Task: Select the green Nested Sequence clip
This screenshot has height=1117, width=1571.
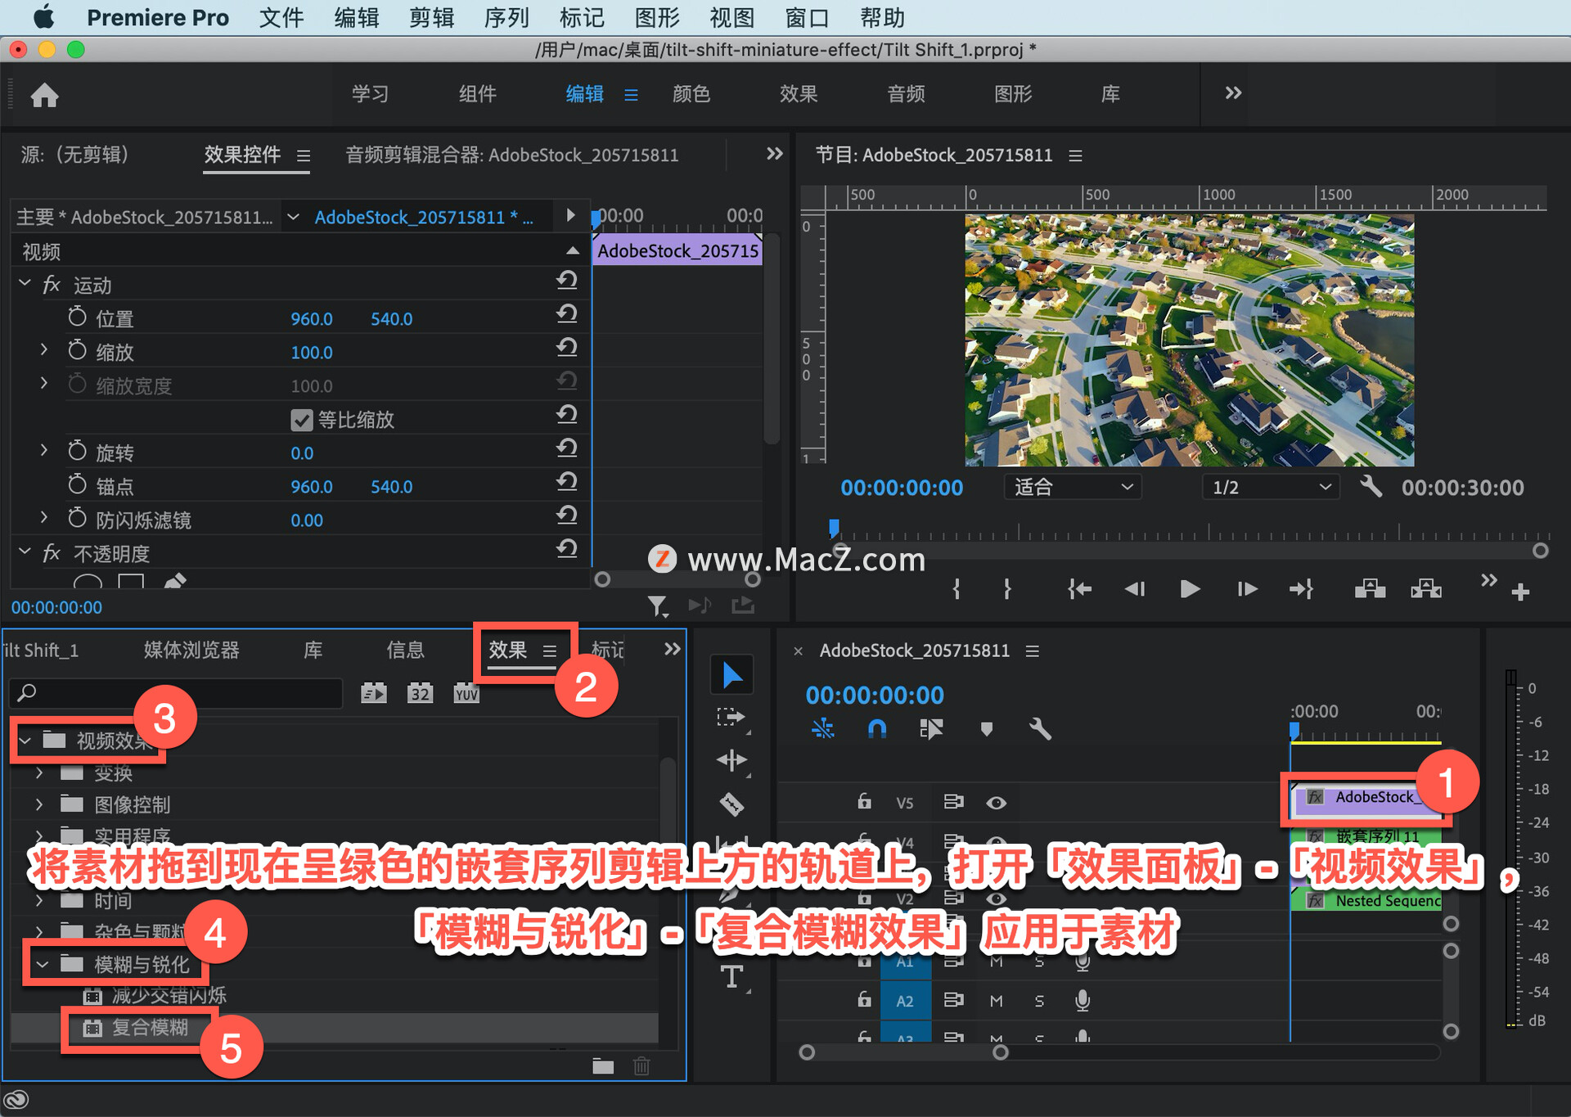Action: (1366, 900)
